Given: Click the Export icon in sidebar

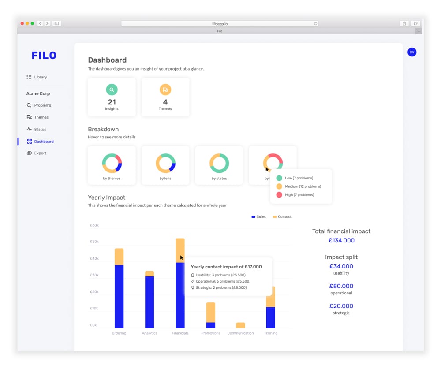Looking at the screenshot, I should 29,153.
